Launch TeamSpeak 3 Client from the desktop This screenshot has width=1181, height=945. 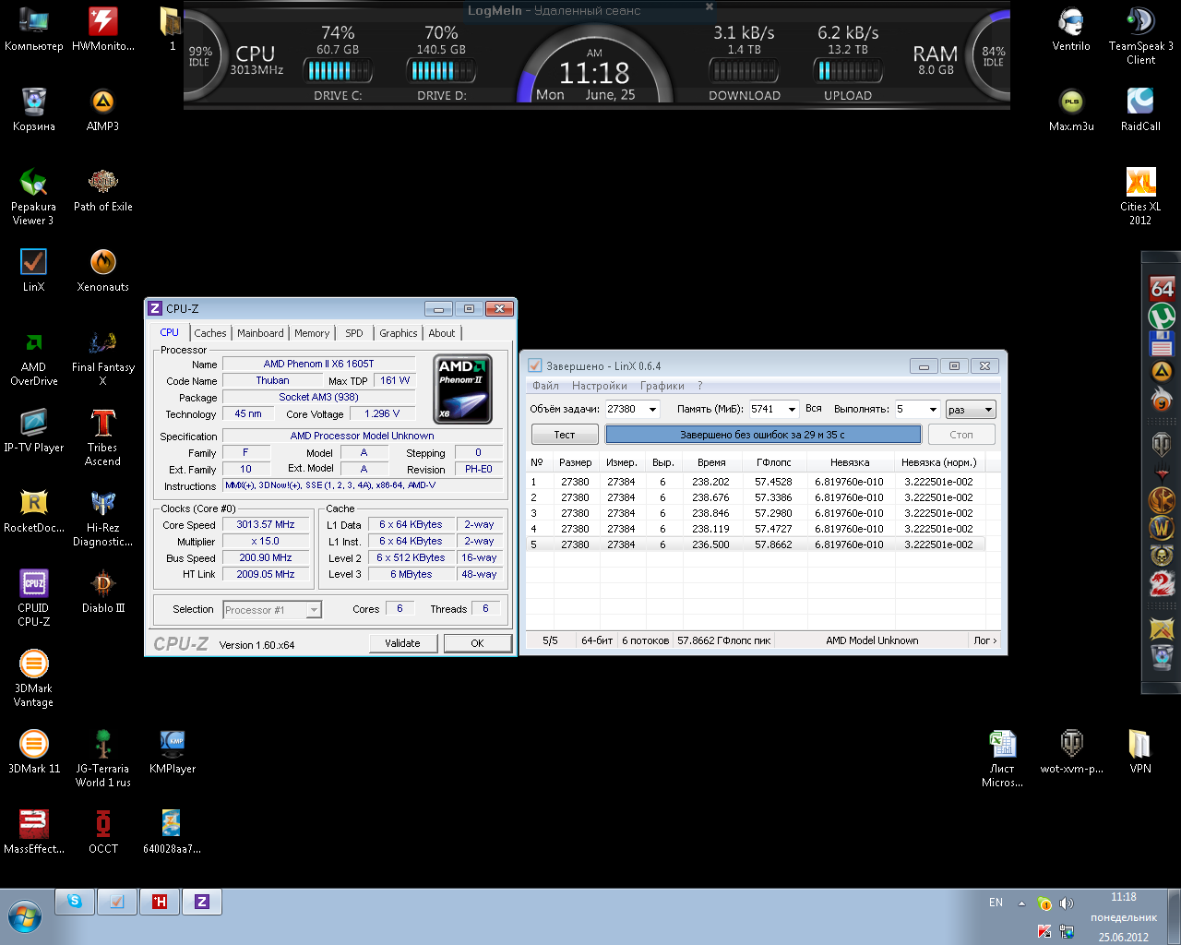tap(1140, 35)
